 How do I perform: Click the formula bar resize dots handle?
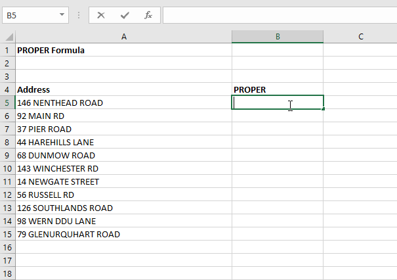point(79,14)
